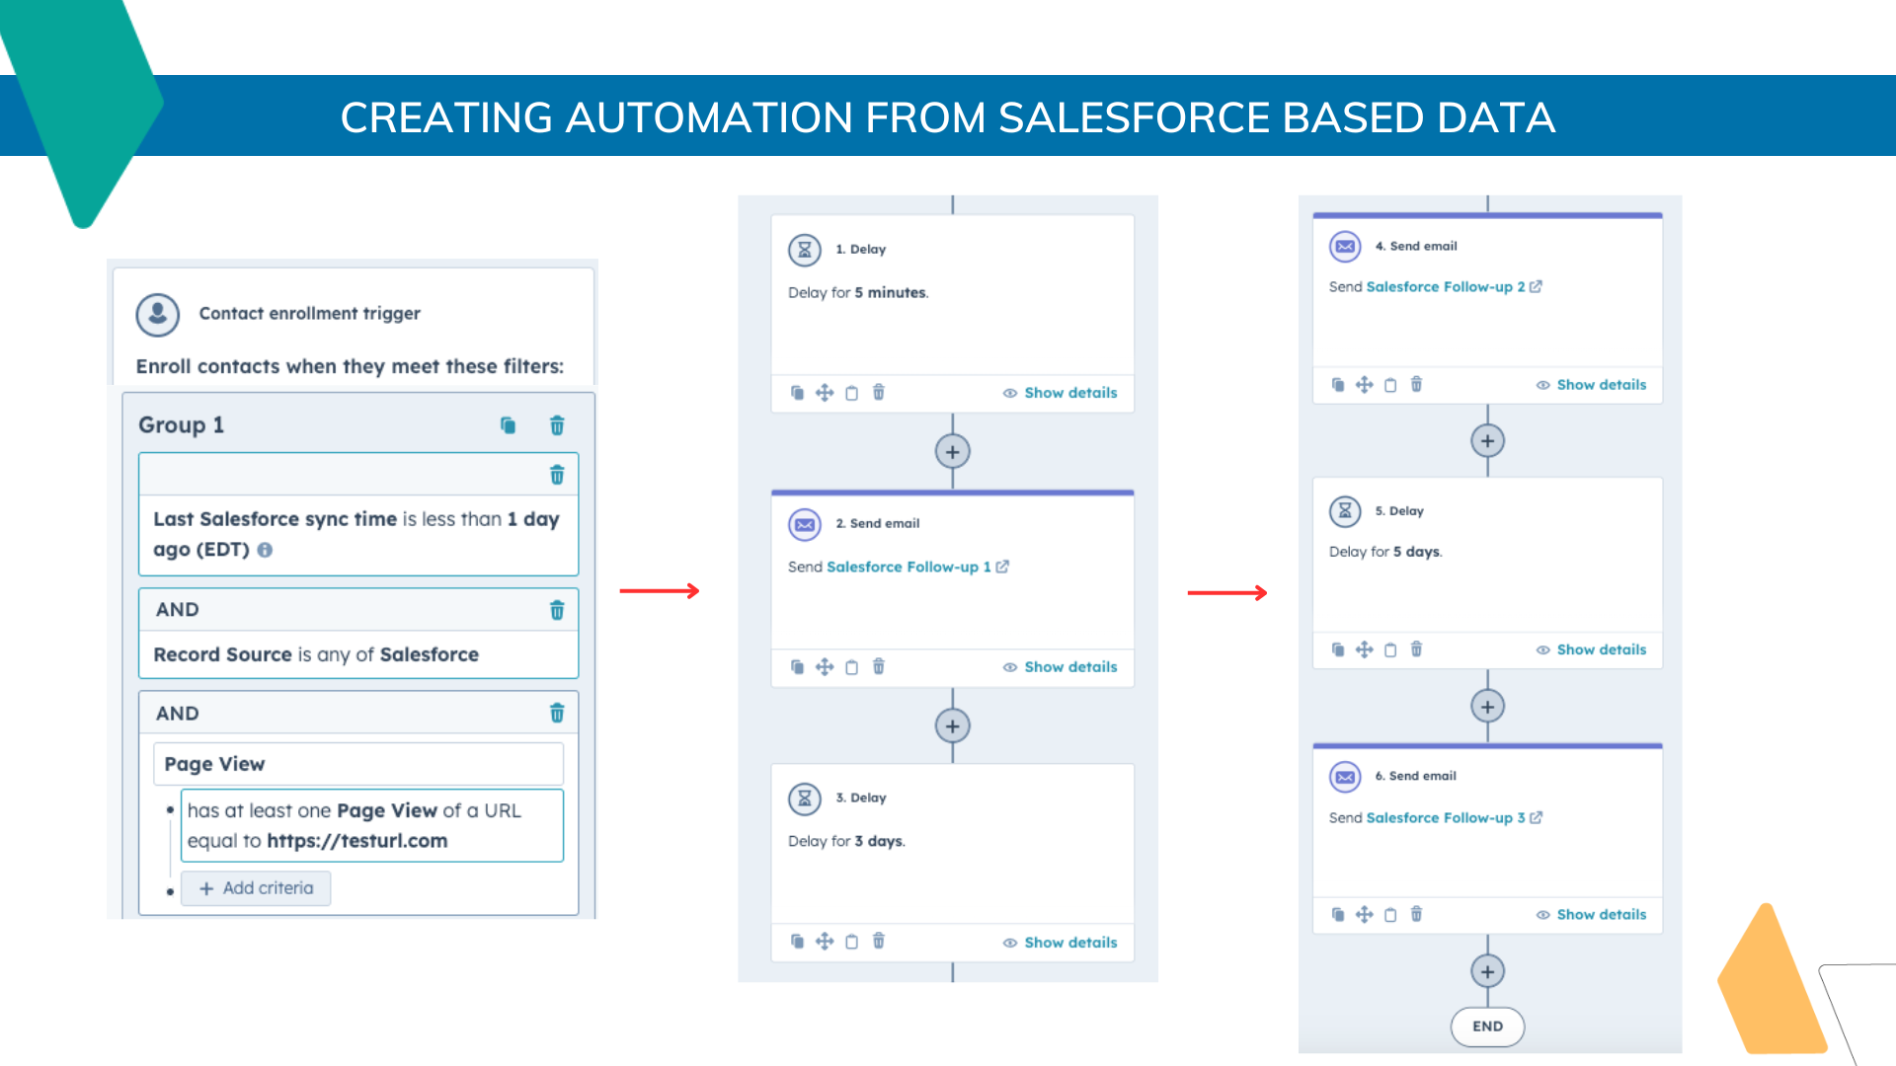Open info tooltip next to ago (EDT)
1896x1066 pixels.
[x=265, y=550]
